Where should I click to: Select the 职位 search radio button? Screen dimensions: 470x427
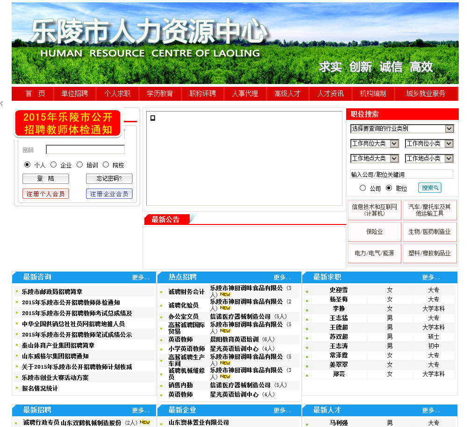pos(389,188)
